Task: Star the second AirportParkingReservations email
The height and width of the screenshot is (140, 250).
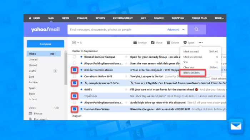Action: [126, 103]
